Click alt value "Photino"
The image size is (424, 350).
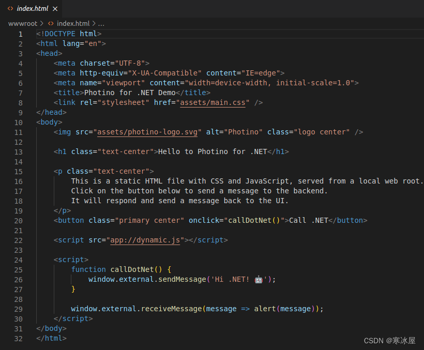click(244, 132)
